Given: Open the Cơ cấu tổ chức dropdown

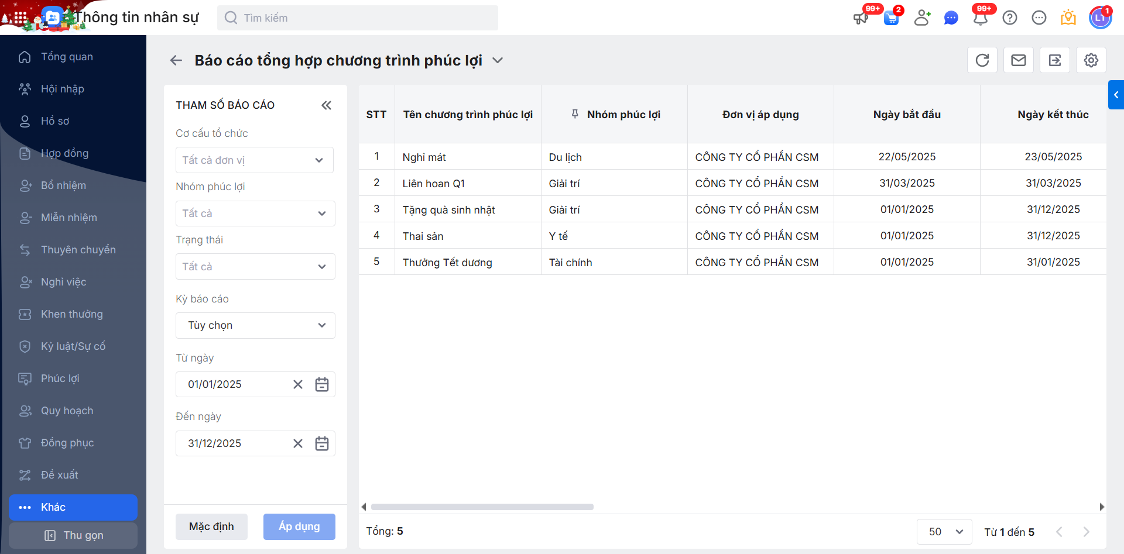Looking at the screenshot, I should pos(255,160).
